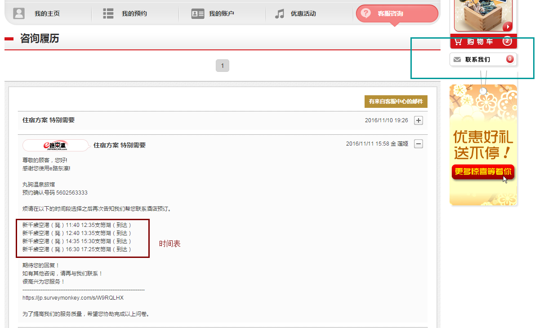
Task: Select the 客服咨询 tab
Action: 397,14
